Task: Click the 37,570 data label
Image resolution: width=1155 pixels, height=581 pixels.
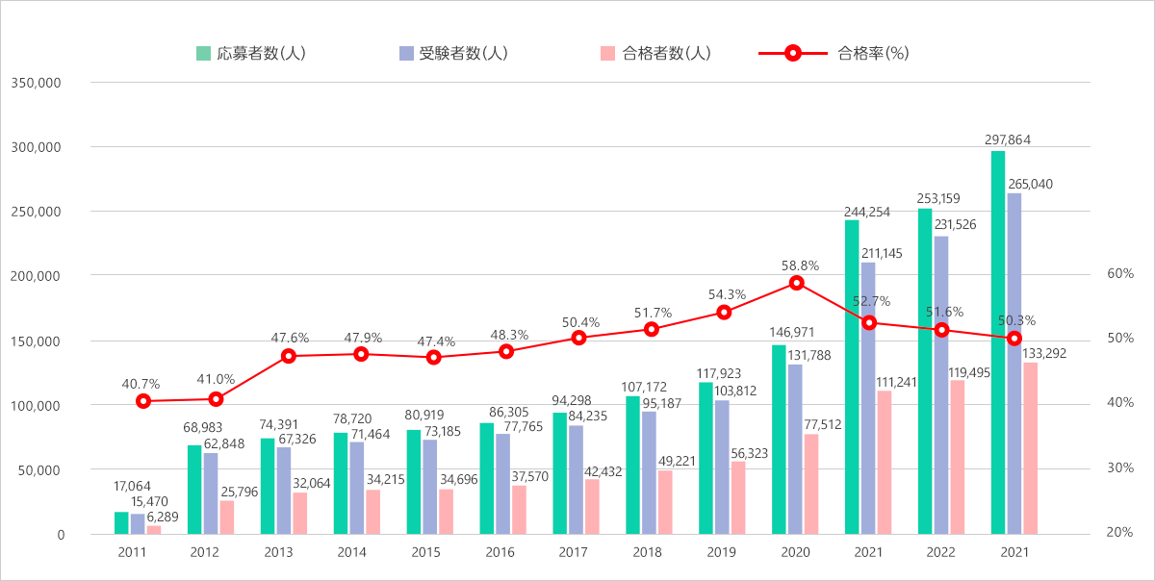Action: [x=528, y=475]
